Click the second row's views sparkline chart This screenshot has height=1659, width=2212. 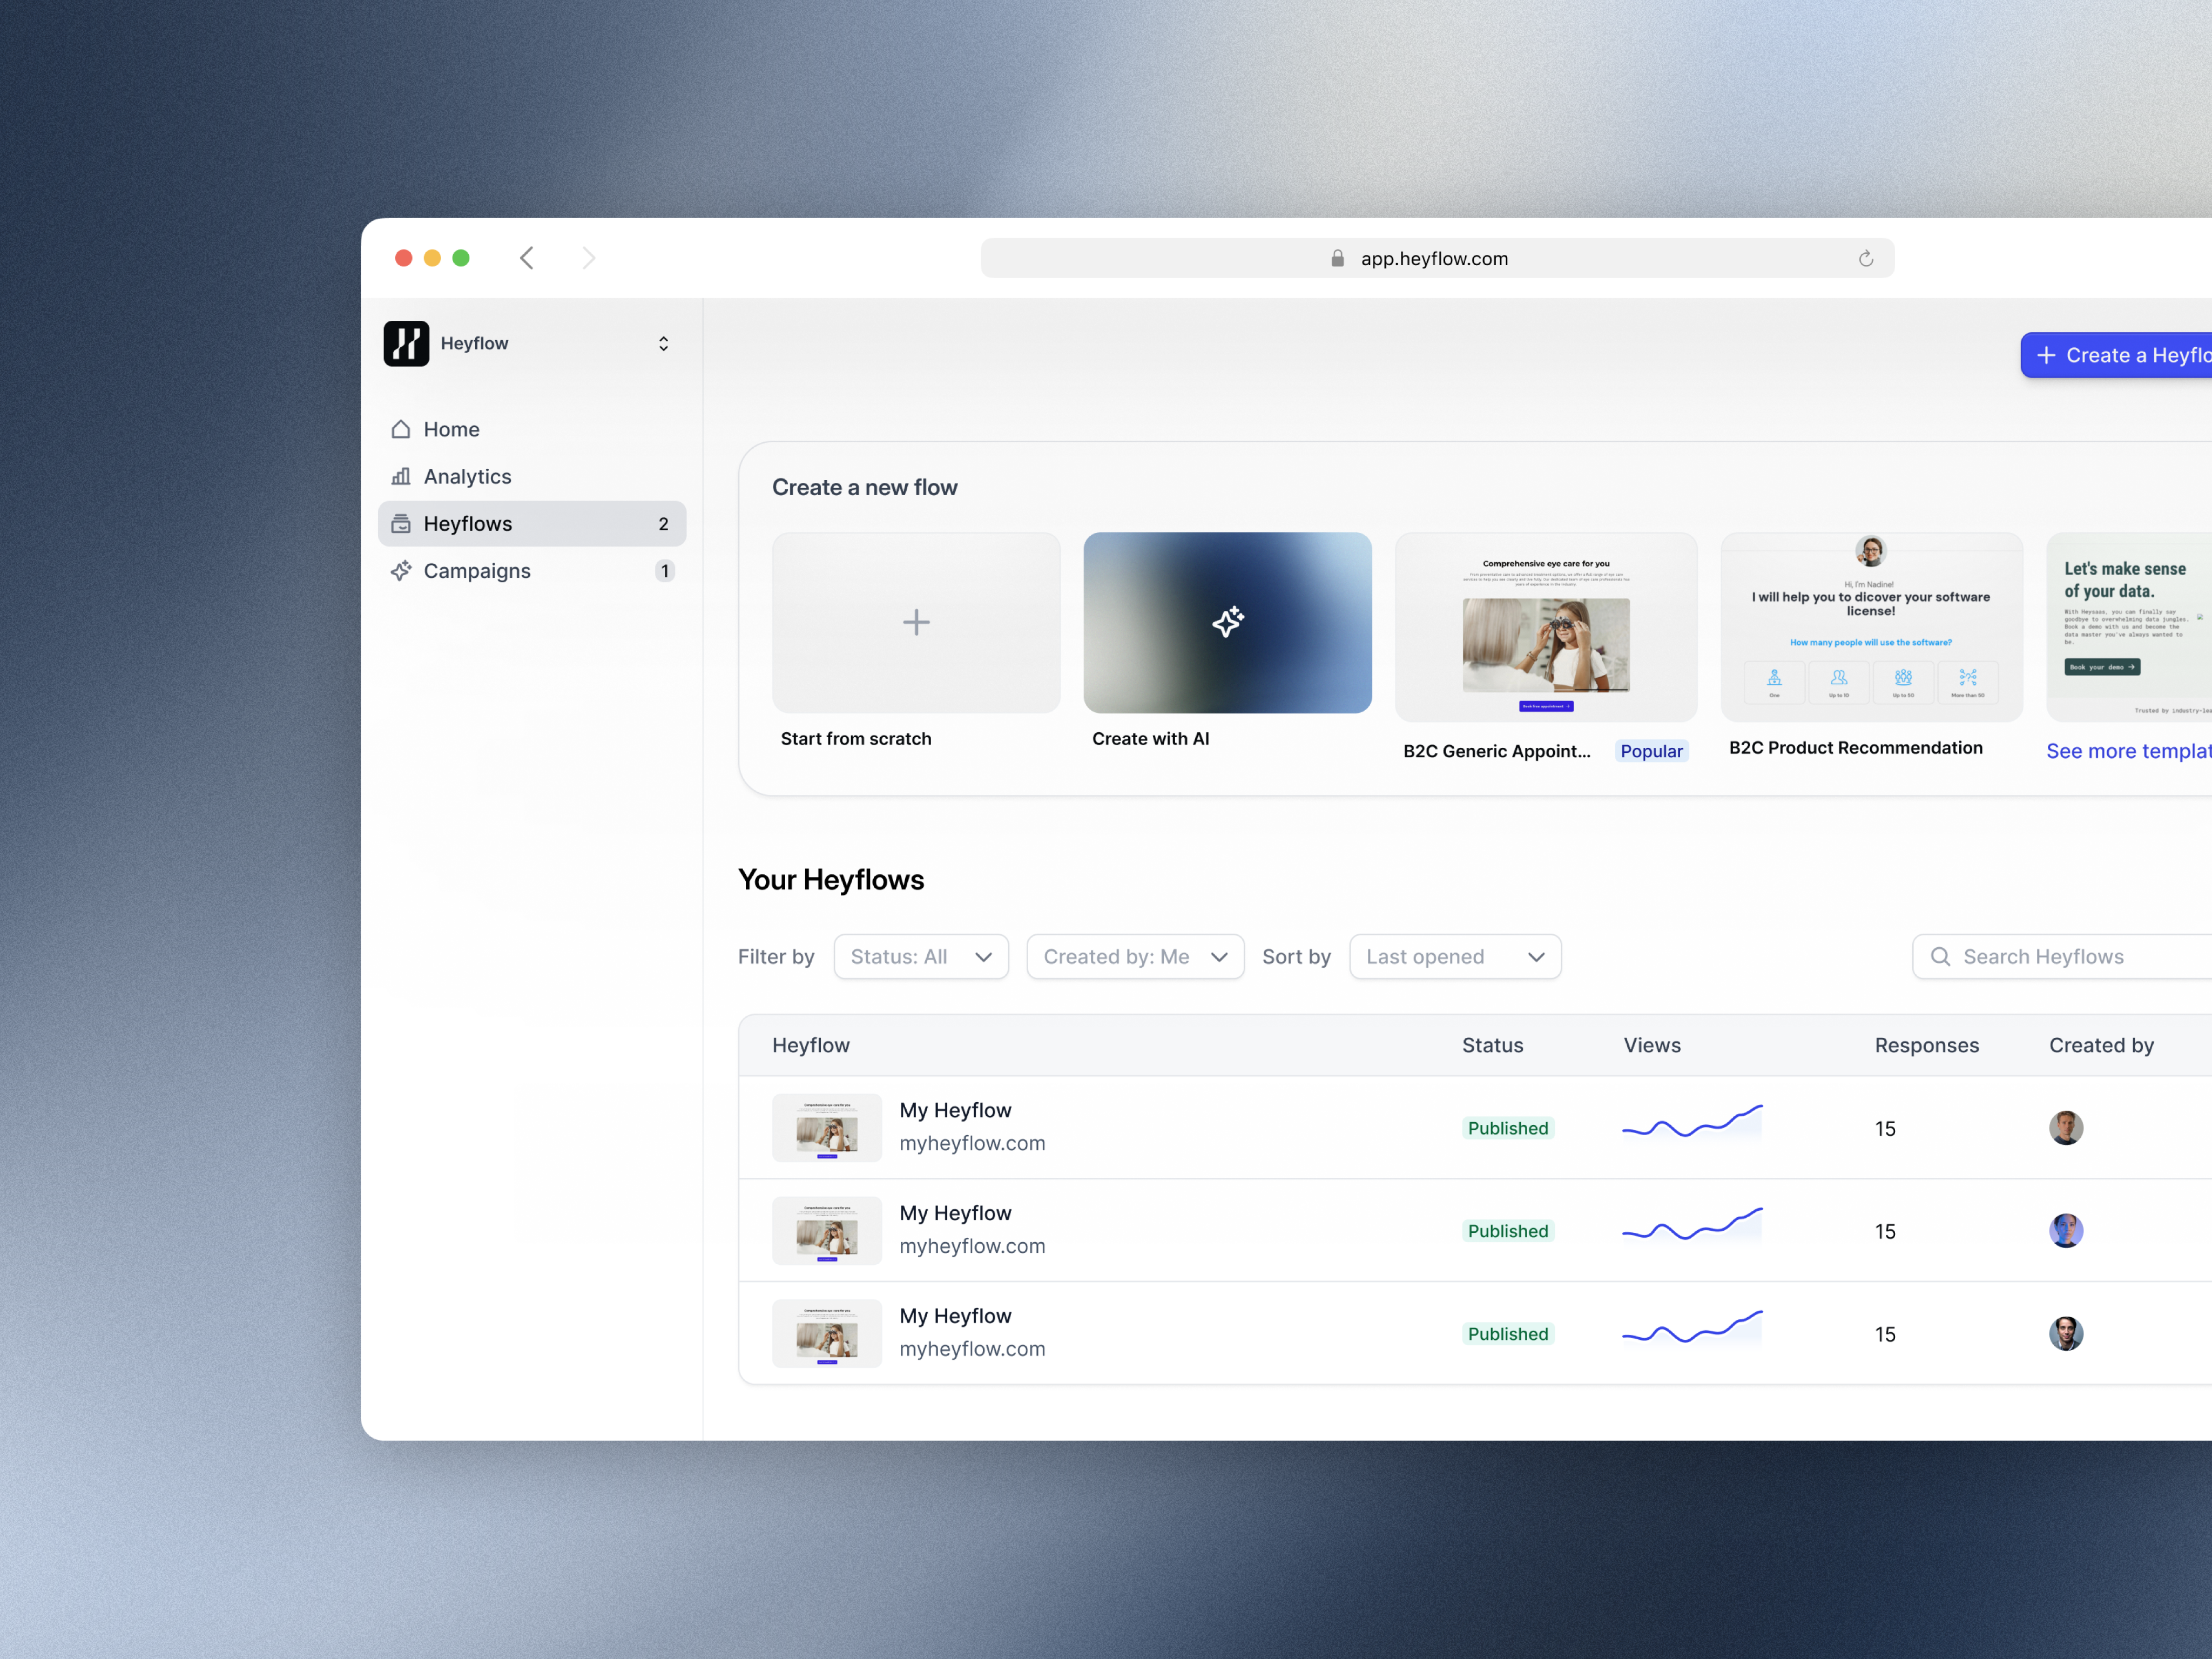pyautogui.click(x=1691, y=1226)
